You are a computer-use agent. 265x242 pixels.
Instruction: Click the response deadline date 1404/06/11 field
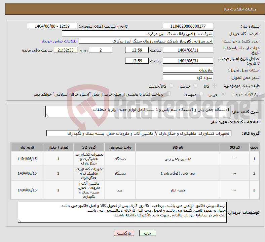188,50
